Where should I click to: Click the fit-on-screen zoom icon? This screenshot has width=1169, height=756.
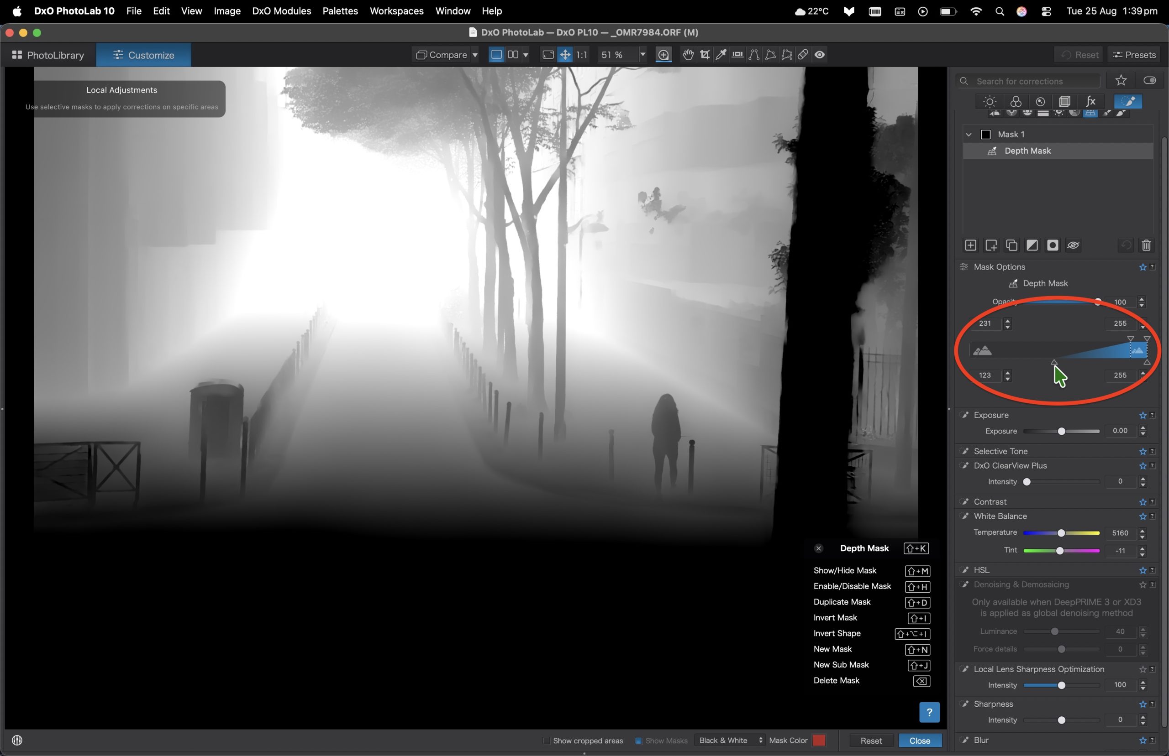coord(548,55)
